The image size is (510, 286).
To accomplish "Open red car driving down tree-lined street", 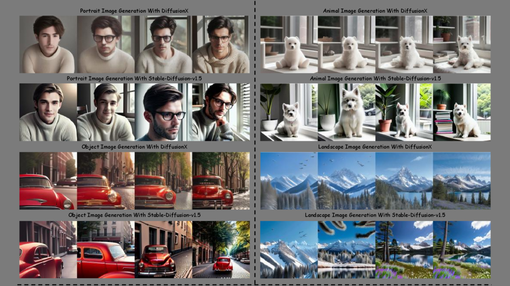I will (221, 250).
